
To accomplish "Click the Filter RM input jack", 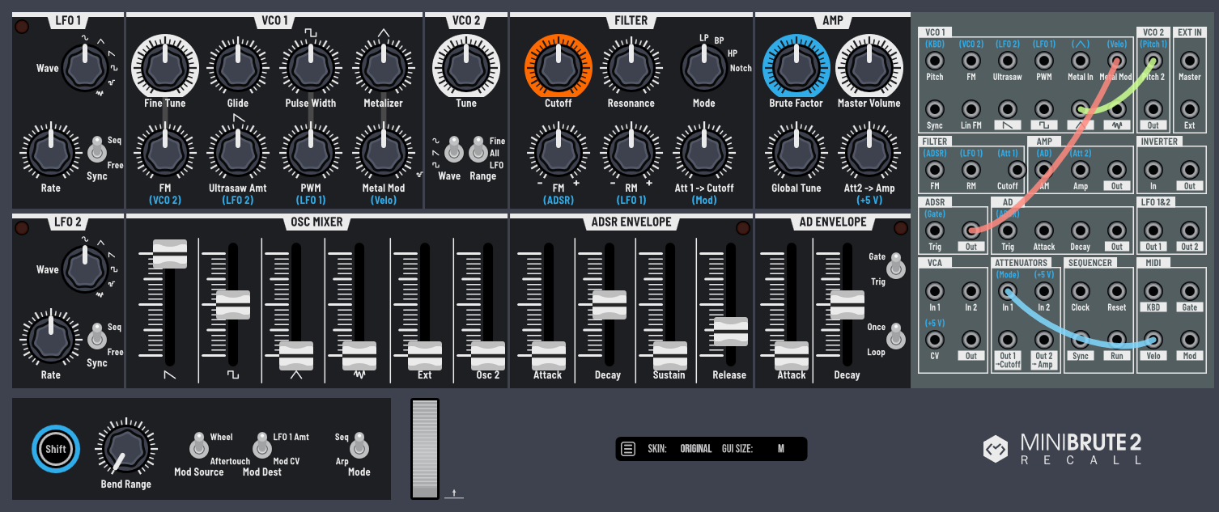I will [971, 170].
